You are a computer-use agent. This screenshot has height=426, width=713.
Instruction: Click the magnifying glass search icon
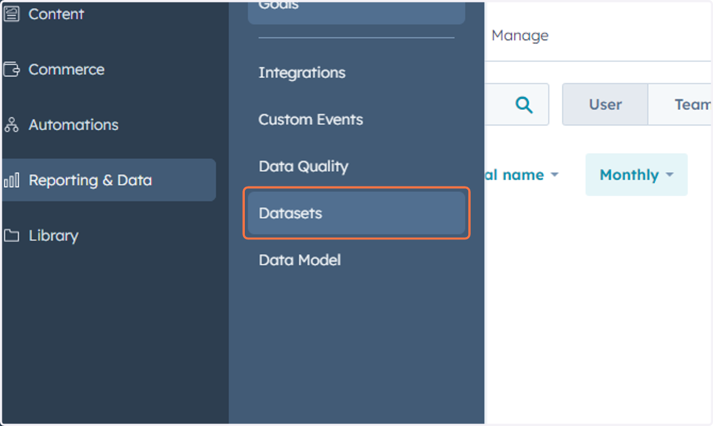click(x=523, y=105)
